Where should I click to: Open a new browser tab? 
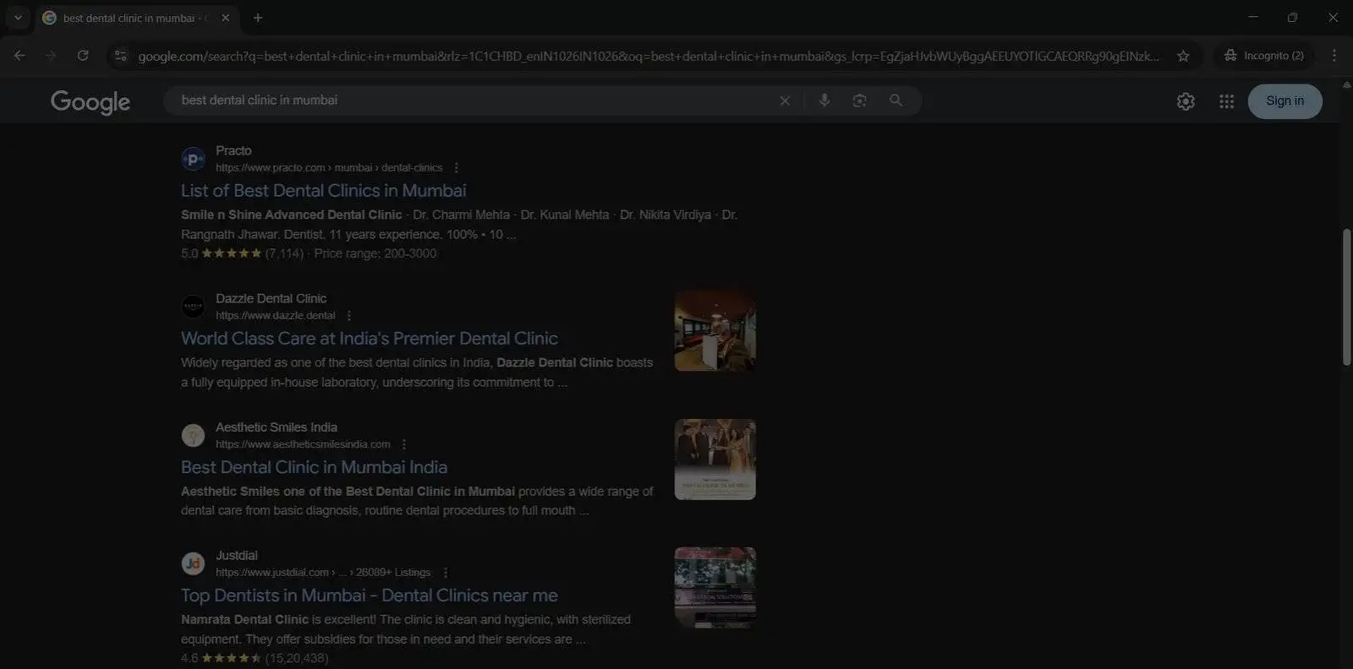click(258, 18)
